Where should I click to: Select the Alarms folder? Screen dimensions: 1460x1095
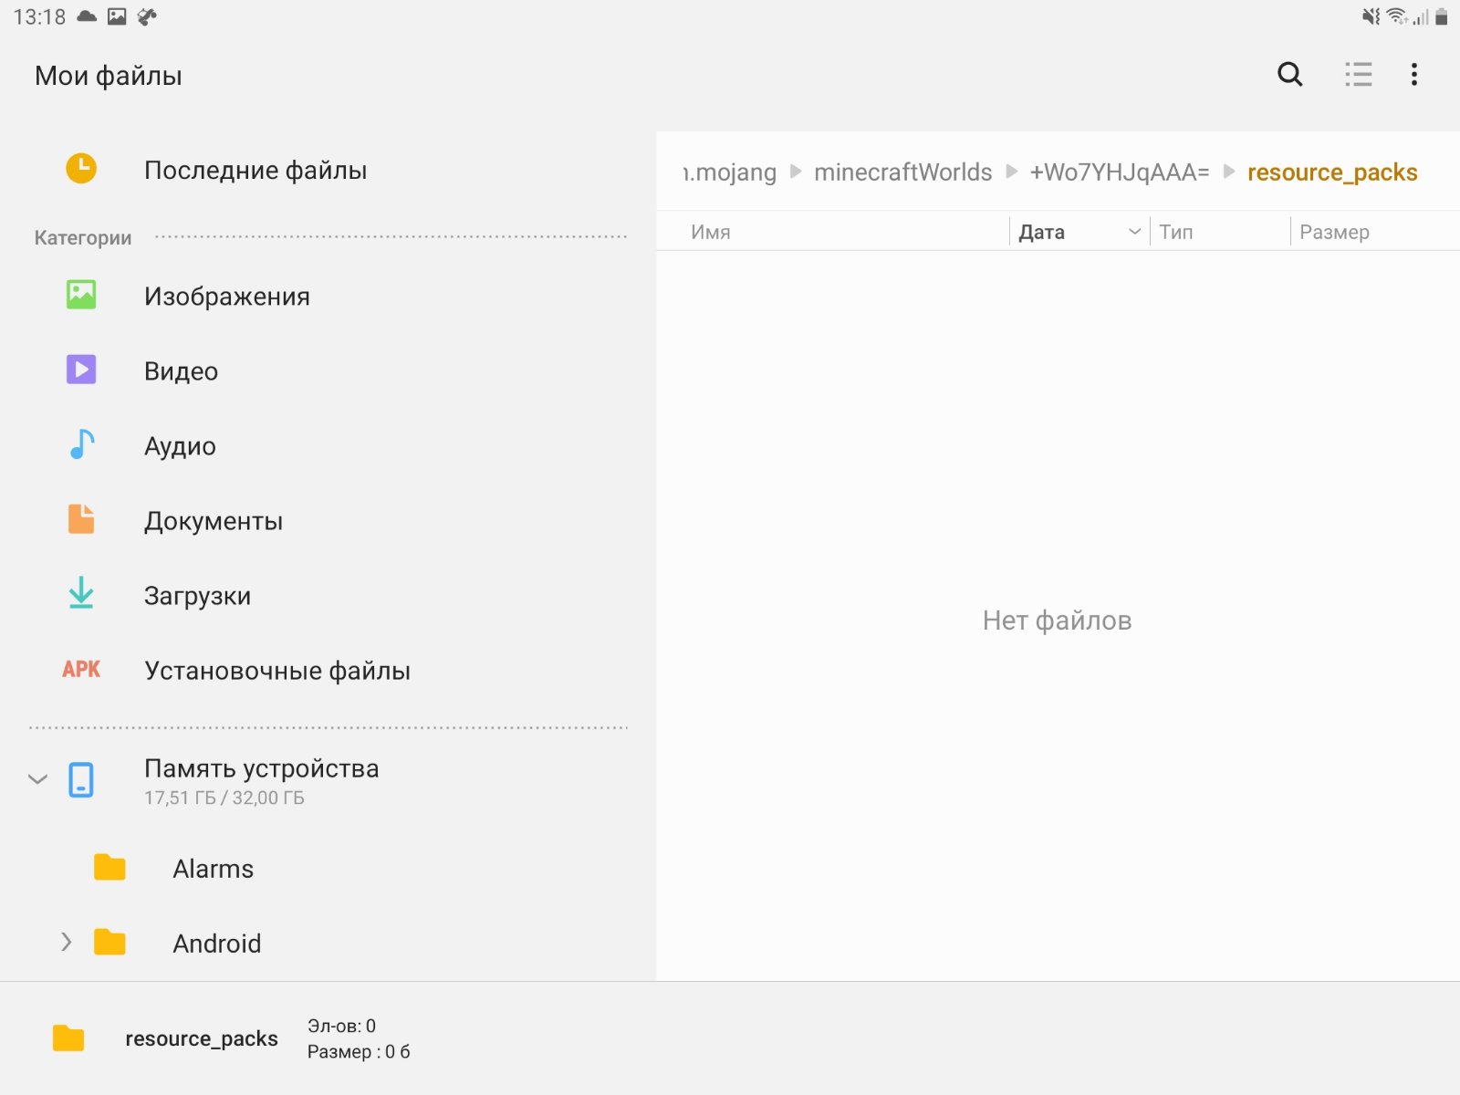[213, 869]
